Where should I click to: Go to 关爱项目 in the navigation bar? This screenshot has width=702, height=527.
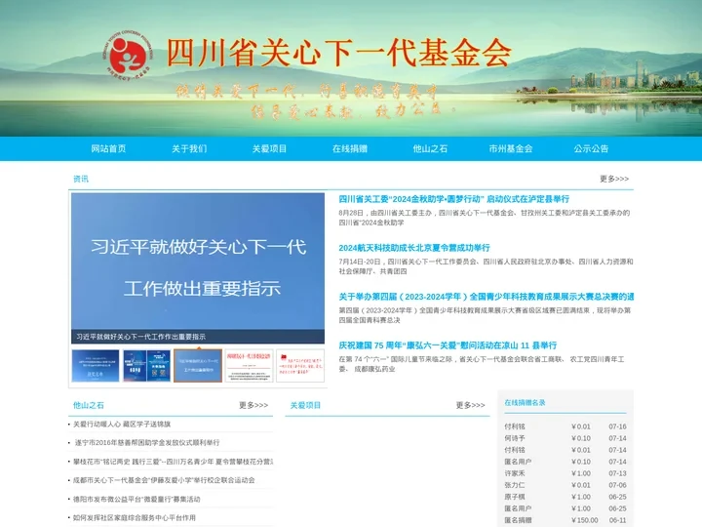(269, 148)
